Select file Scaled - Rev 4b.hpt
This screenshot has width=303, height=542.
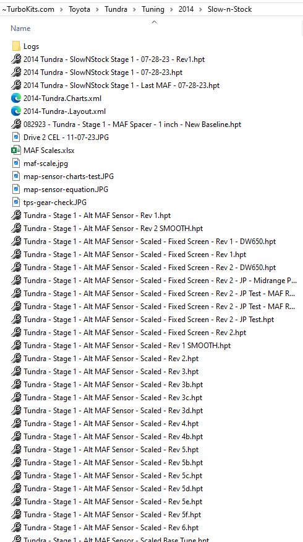(x=113, y=437)
